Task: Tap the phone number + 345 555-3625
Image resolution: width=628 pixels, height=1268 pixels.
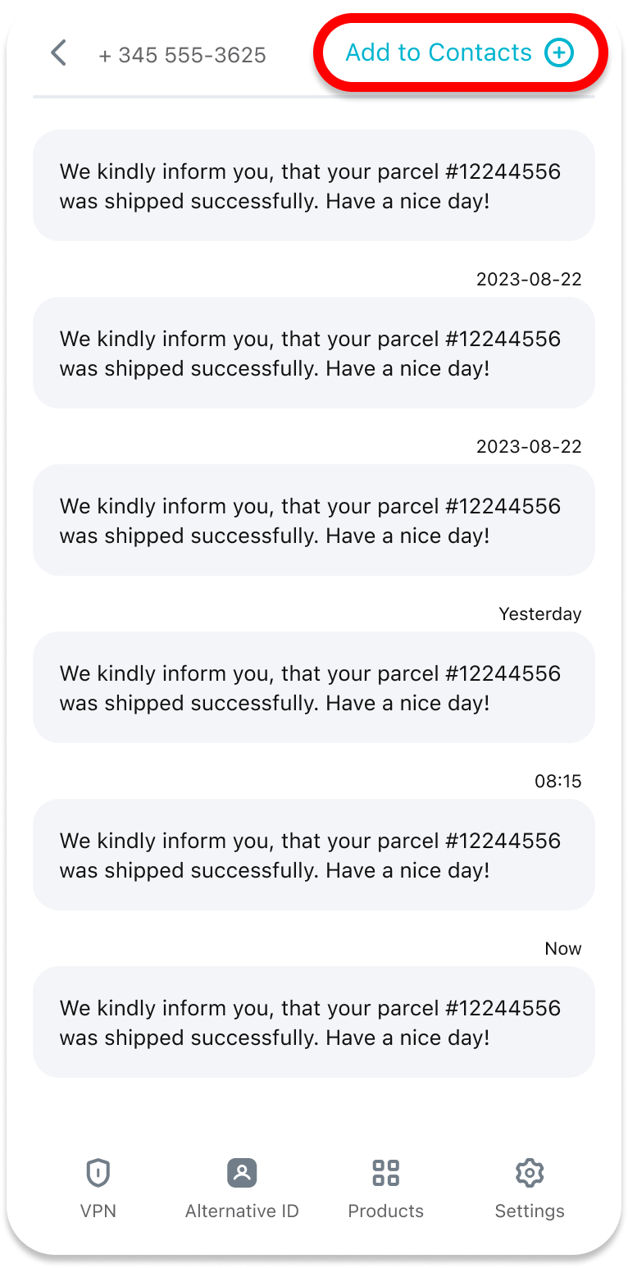Action: [183, 55]
